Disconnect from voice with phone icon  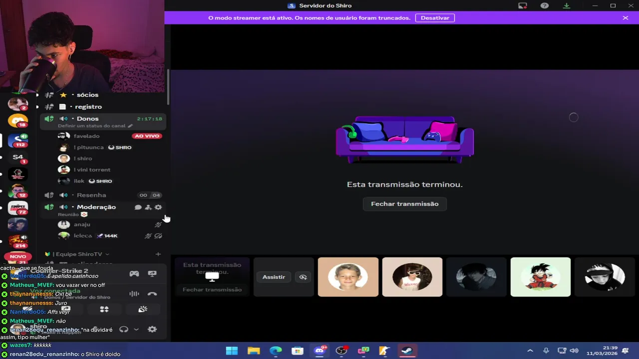point(152,294)
